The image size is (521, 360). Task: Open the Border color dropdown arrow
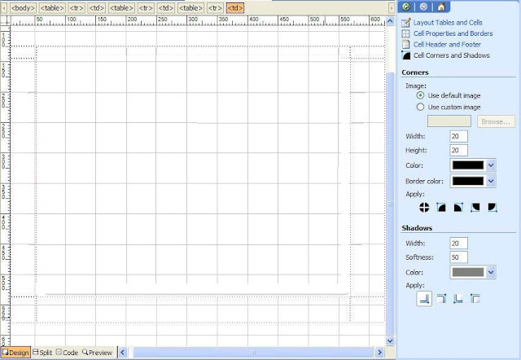[491, 181]
